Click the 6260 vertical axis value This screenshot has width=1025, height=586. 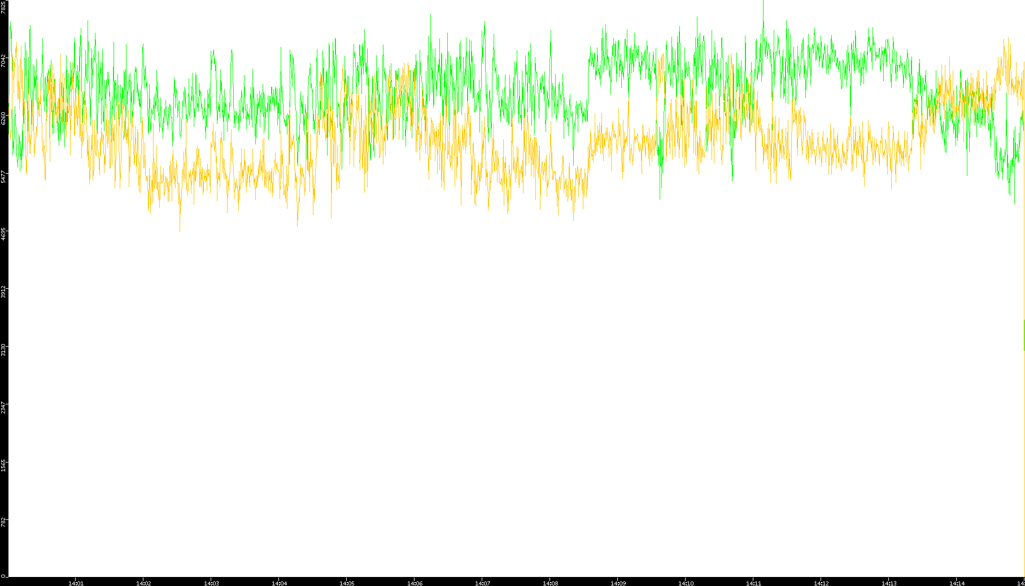click(x=4, y=118)
